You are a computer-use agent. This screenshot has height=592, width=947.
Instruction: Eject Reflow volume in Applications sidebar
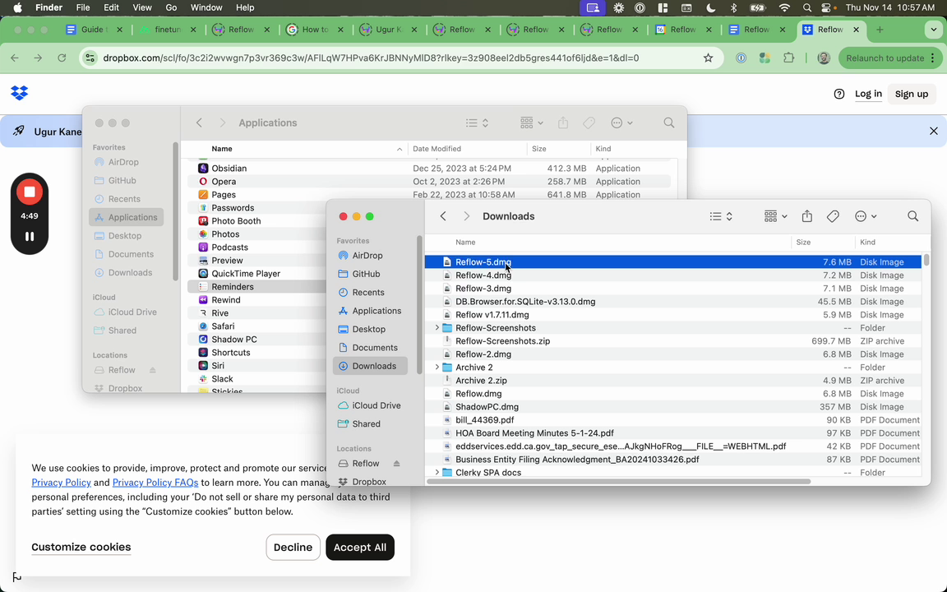tap(152, 370)
